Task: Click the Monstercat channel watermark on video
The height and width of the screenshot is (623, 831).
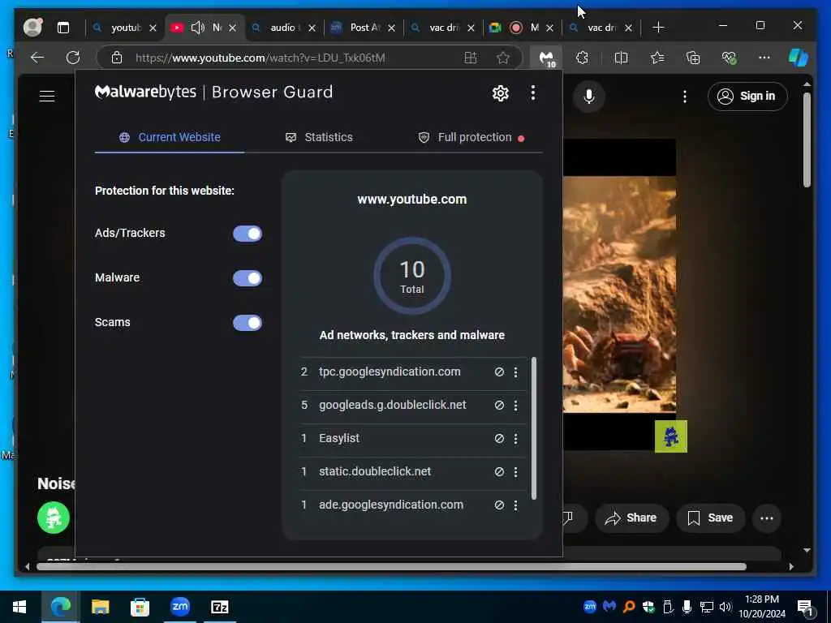Action: coord(671,436)
